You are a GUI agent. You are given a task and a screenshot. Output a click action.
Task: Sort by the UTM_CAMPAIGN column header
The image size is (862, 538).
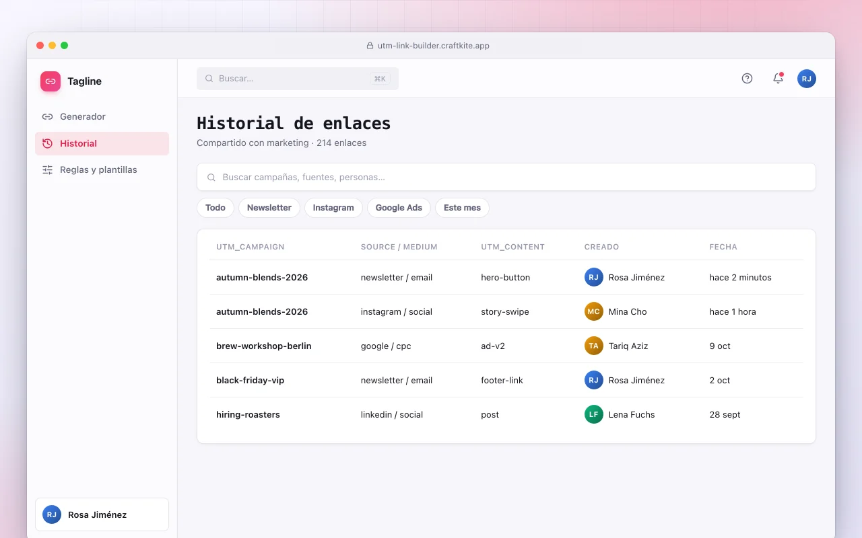[251, 247]
